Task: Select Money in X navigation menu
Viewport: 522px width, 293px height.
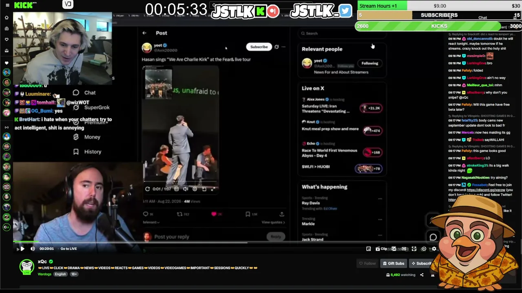Action: coord(86,137)
